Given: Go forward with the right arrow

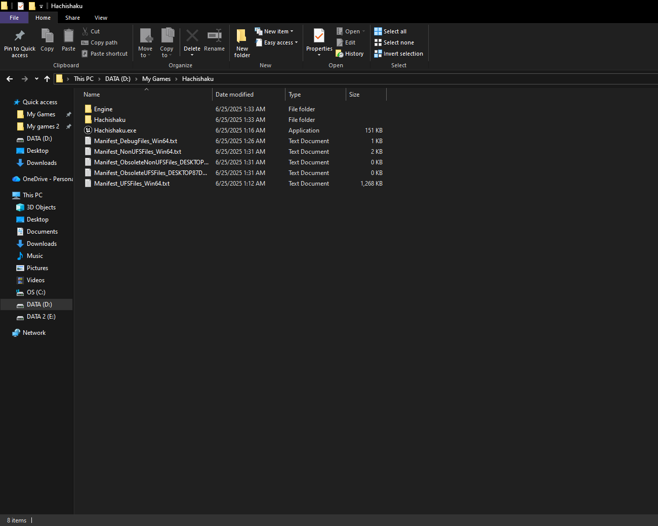Looking at the screenshot, I should pyautogui.click(x=24, y=79).
